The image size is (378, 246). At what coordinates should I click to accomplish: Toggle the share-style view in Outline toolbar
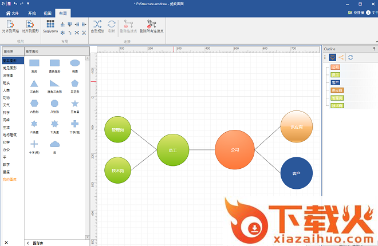(x=341, y=57)
